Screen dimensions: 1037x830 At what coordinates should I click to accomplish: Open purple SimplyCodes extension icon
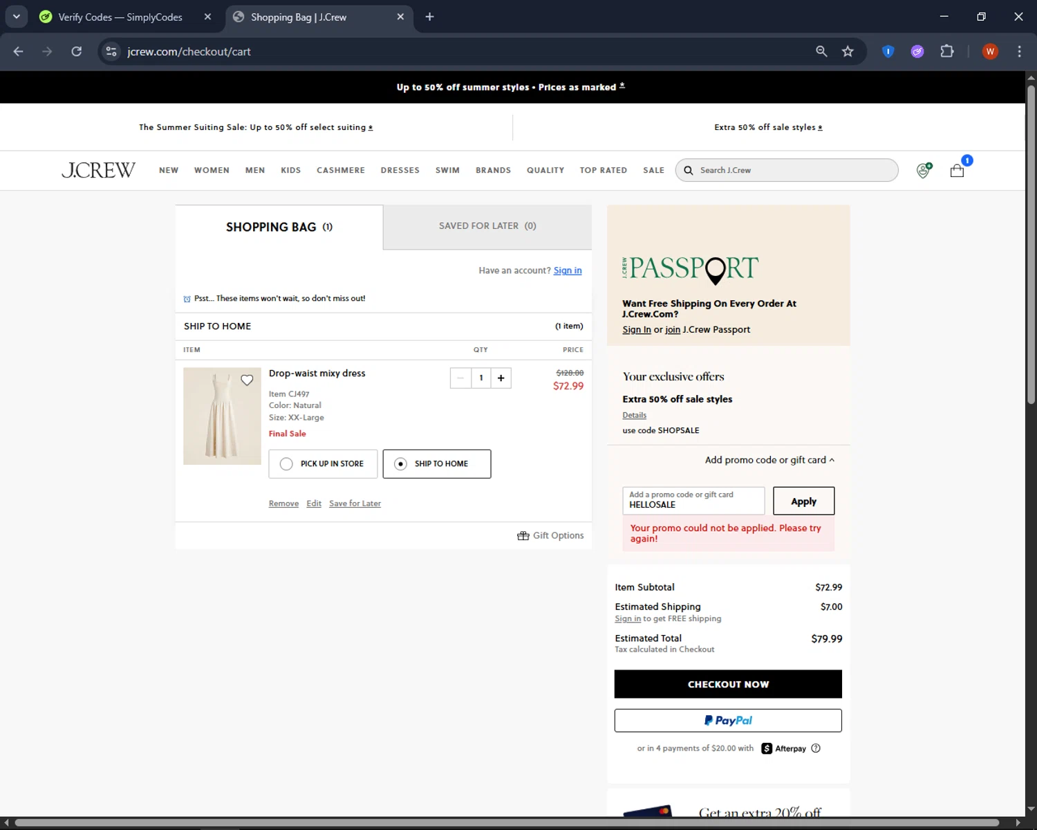[x=917, y=51]
